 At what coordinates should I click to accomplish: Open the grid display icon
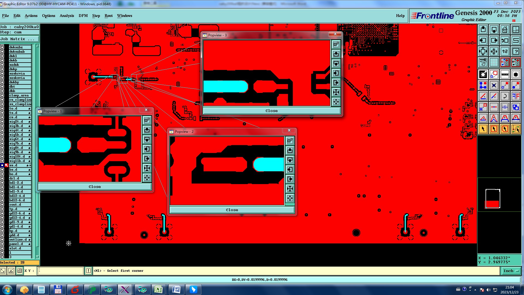click(x=494, y=62)
